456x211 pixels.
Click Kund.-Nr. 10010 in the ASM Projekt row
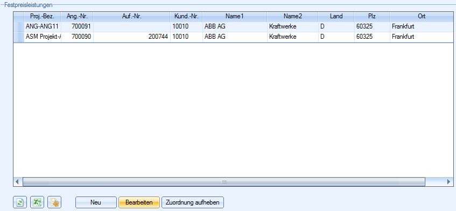pos(186,37)
